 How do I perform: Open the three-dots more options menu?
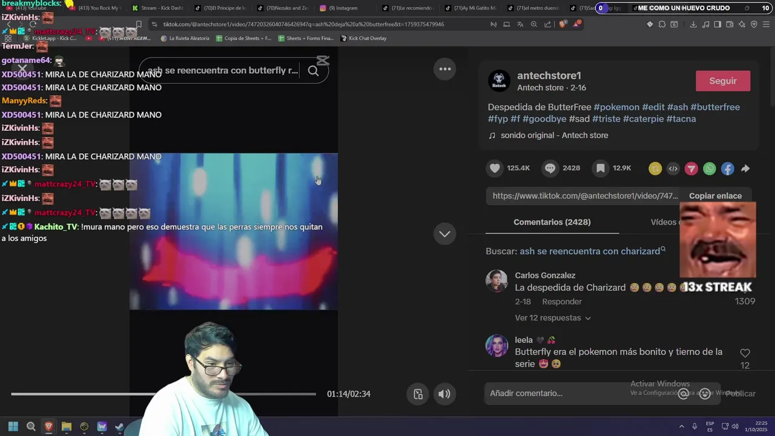point(445,69)
